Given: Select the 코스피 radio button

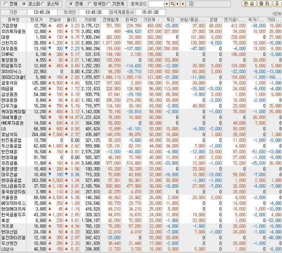Looking at the screenshot, I should [x=24, y=4].
